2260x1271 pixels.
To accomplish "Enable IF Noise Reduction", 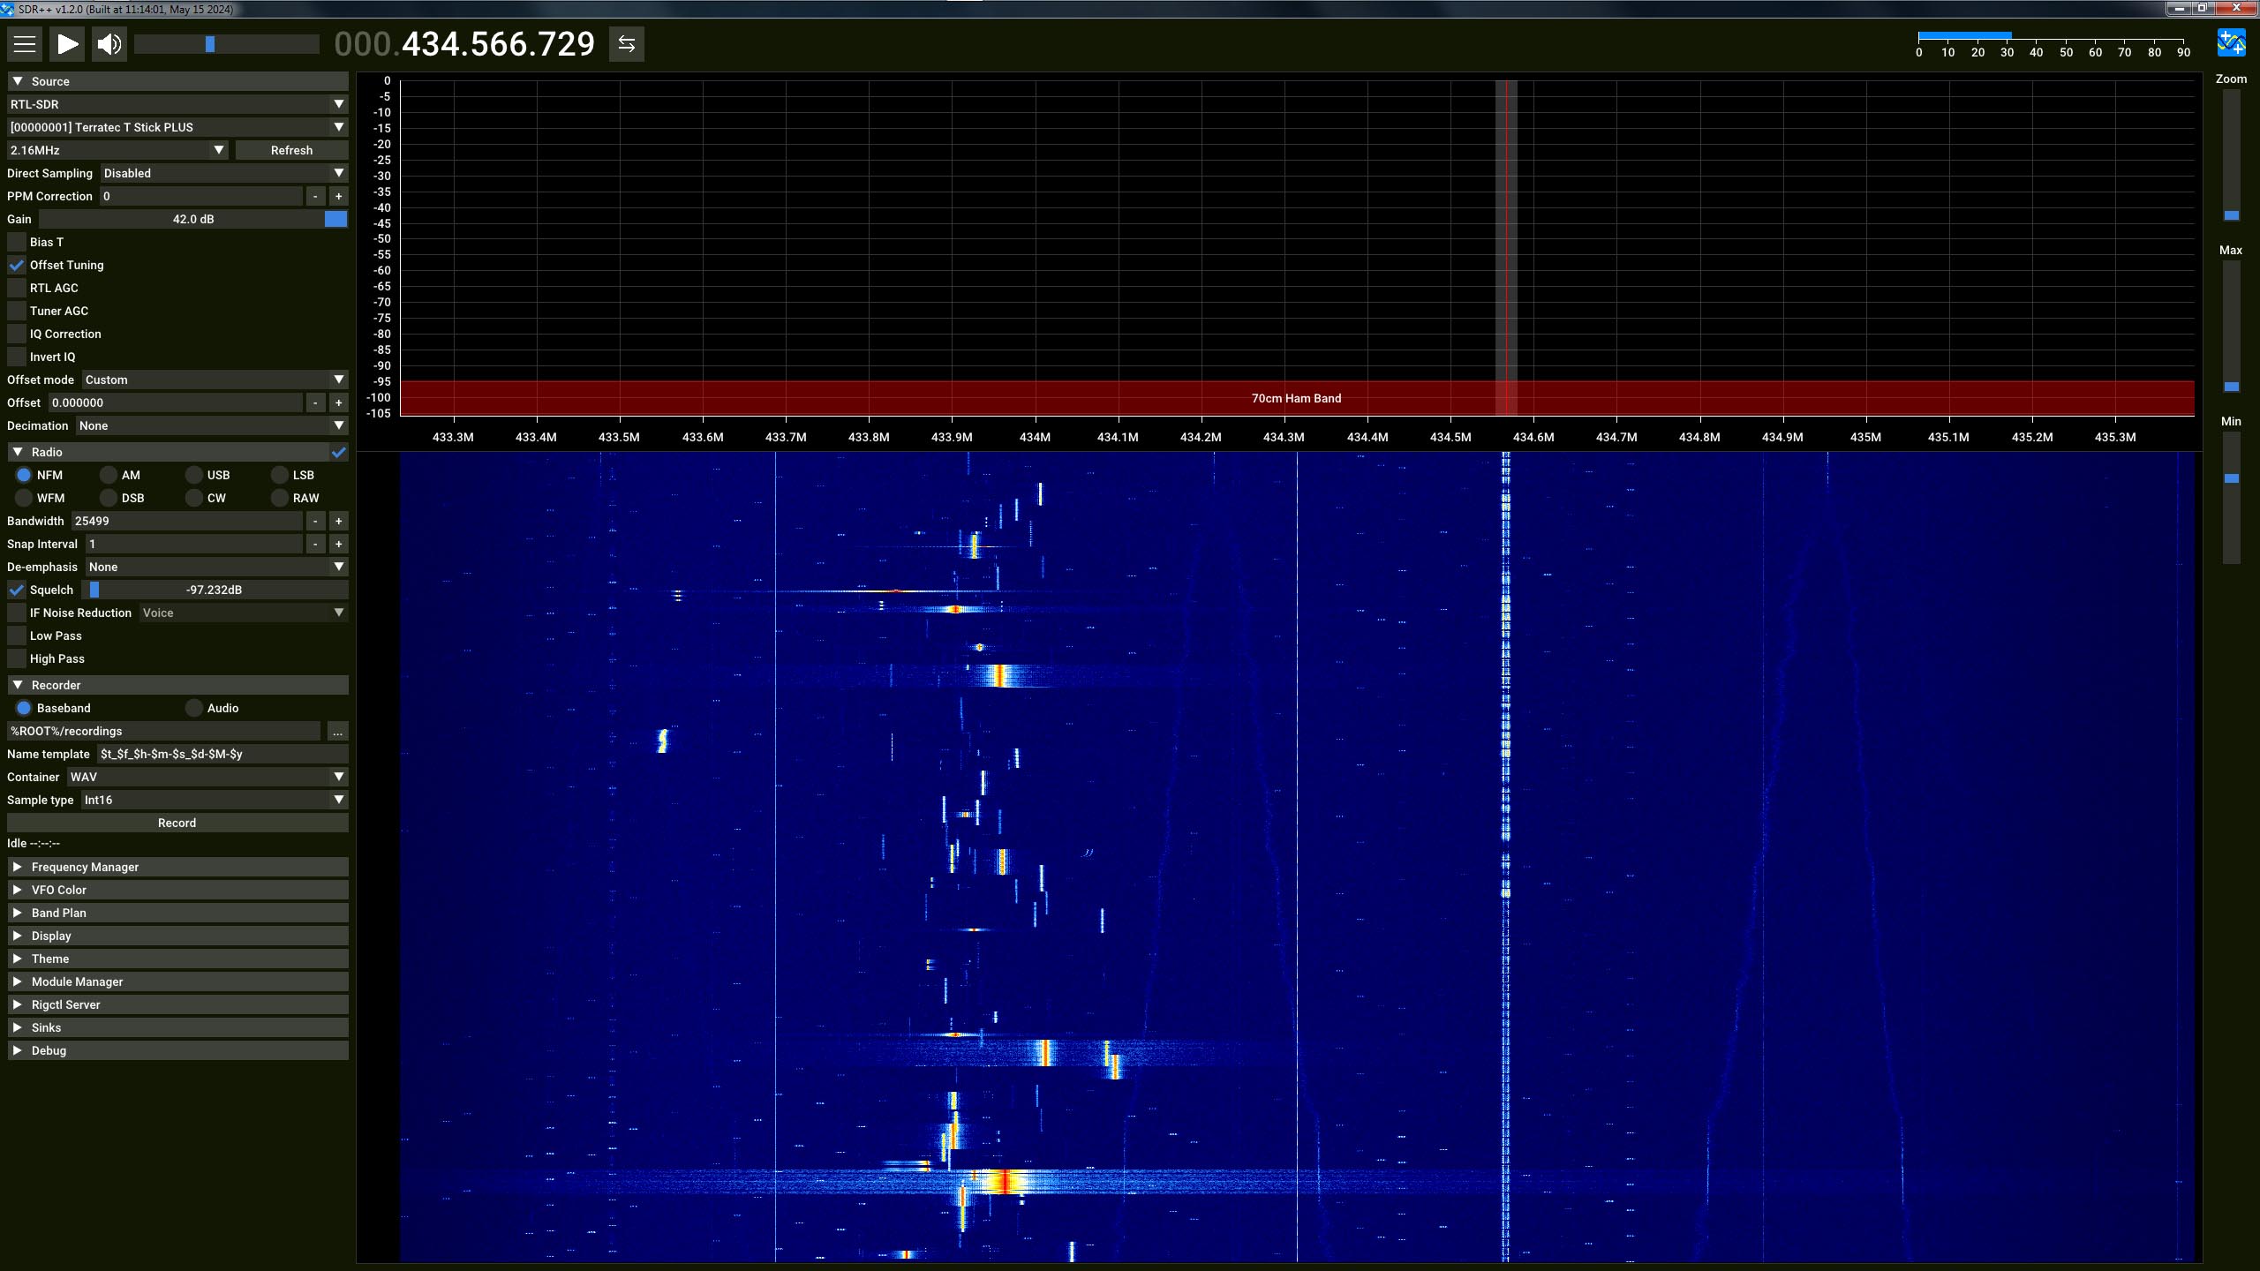I will [x=17, y=613].
